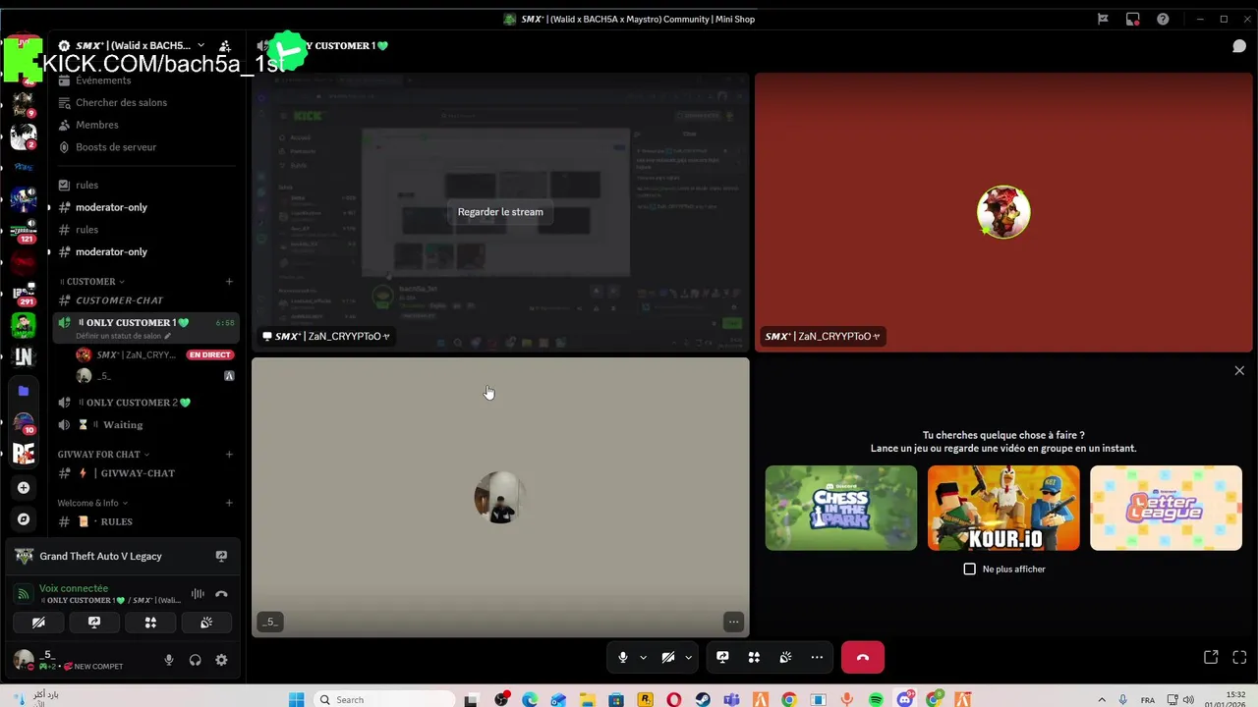Open microphone device dropdown arrow

tap(644, 658)
